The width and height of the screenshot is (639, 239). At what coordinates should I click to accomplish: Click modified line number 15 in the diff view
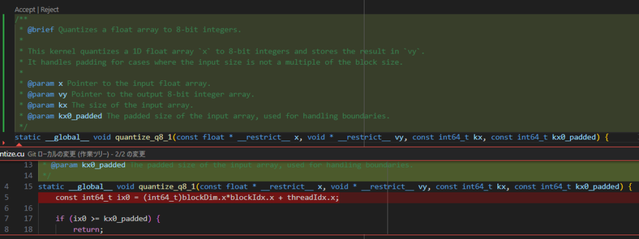coord(27,187)
